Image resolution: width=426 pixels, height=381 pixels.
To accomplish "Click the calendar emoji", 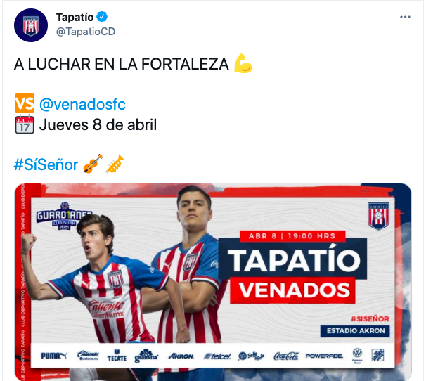I will coord(25,124).
